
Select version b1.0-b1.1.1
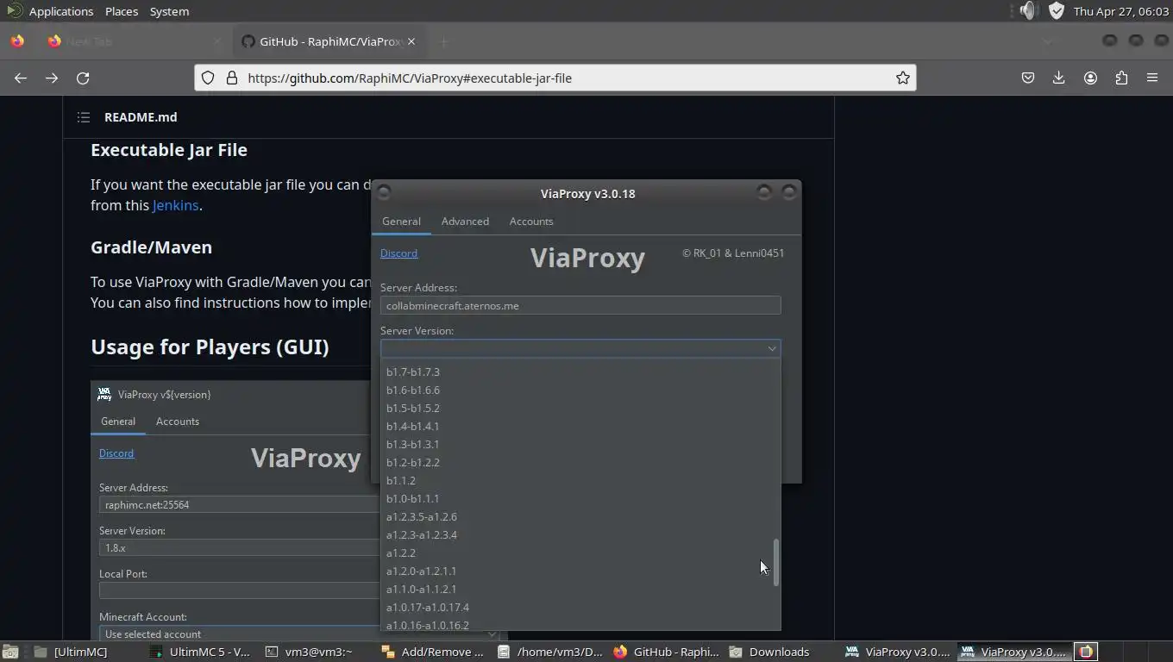click(580, 499)
